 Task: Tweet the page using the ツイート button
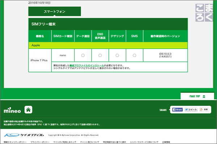[191, 109]
